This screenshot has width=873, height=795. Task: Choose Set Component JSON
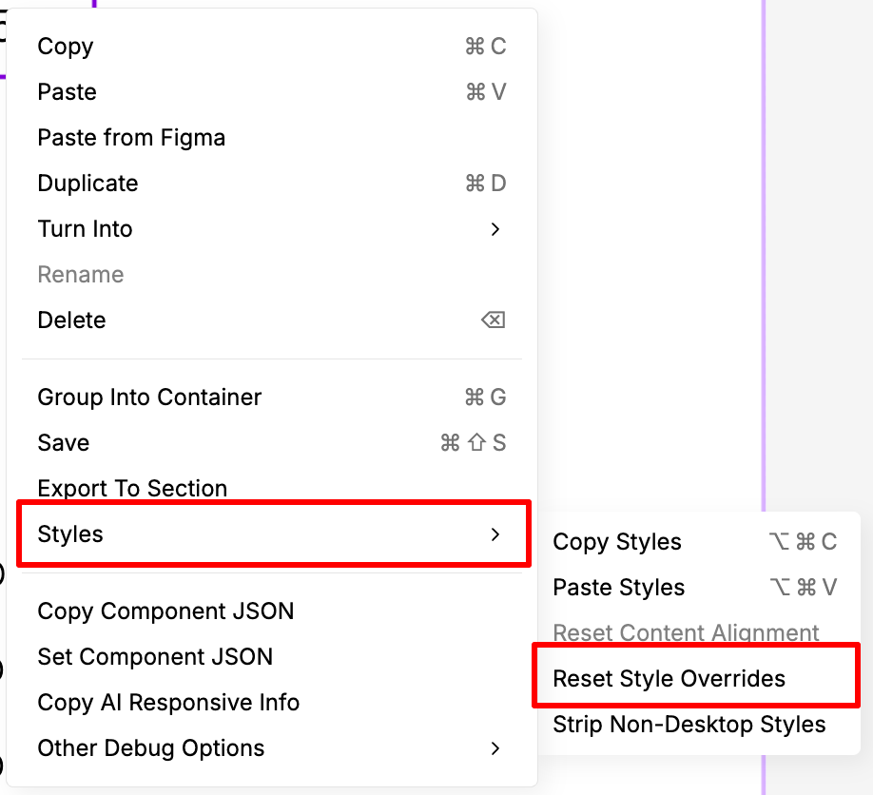tap(155, 657)
